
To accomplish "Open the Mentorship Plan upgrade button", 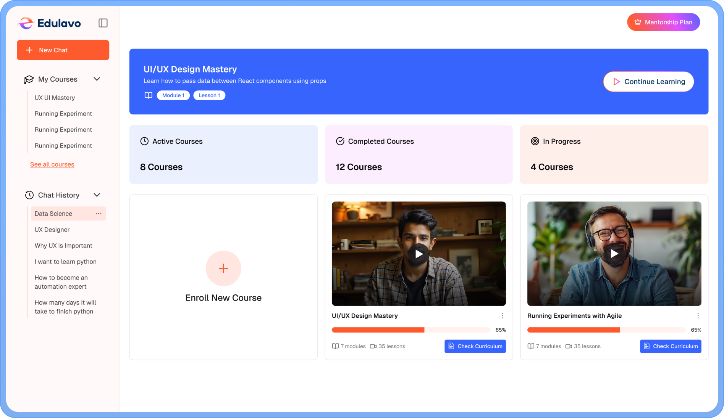I will pyautogui.click(x=663, y=22).
